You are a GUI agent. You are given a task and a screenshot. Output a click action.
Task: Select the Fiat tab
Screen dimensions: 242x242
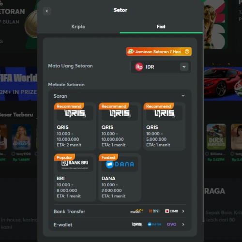[x=161, y=27]
